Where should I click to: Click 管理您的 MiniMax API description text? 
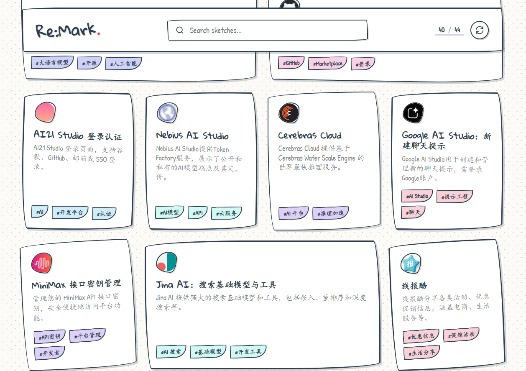(x=77, y=307)
